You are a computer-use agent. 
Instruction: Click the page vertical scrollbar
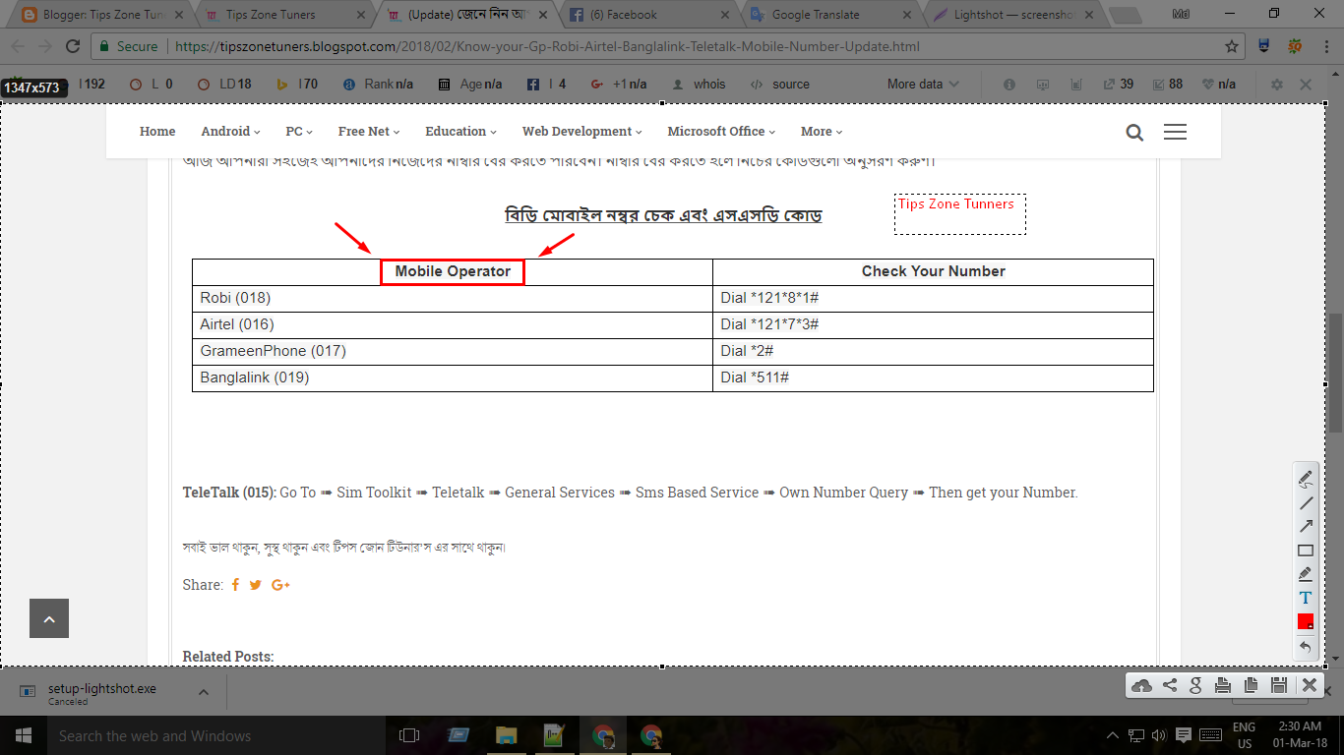[1335, 374]
